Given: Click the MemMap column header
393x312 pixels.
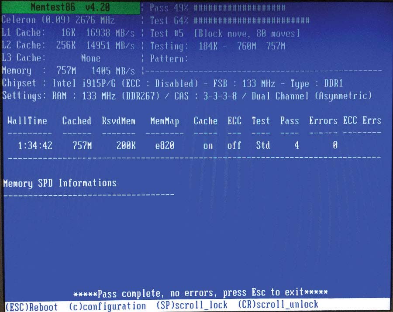Looking at the screenshot, I should tap(165, 121).
